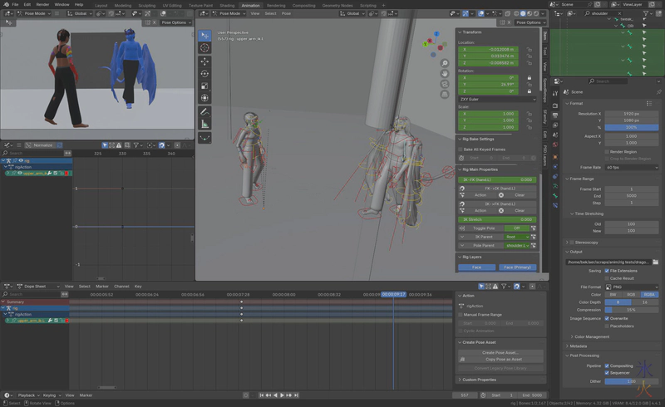Unlock Rotation X lock icon
The image size is (665, 407).
tap(530, 78)
